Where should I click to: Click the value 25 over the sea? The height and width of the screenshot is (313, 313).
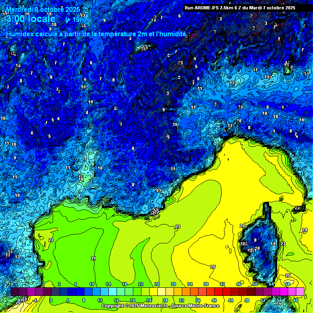click(213, 267)
